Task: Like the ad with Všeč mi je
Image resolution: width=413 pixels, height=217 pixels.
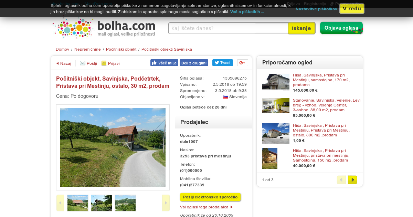Action: click(164, 63)
